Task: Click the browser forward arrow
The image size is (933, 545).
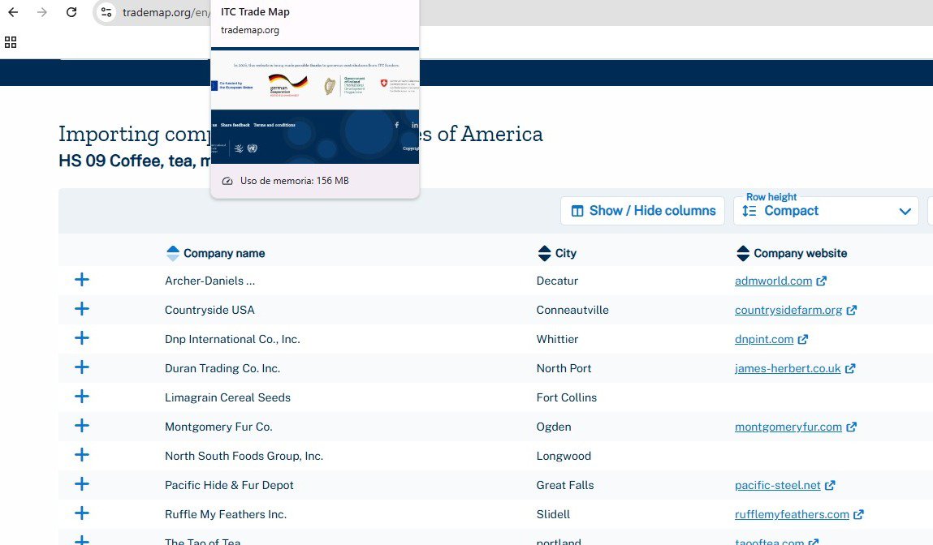Action: pyautogui.click(x=41, y=12)
